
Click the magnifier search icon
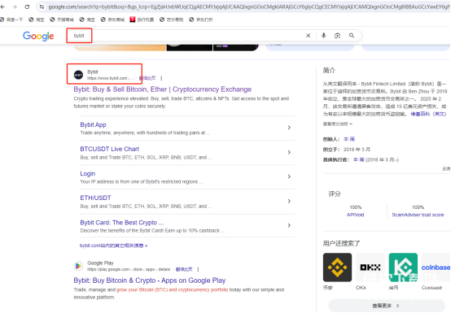[352, 36]
